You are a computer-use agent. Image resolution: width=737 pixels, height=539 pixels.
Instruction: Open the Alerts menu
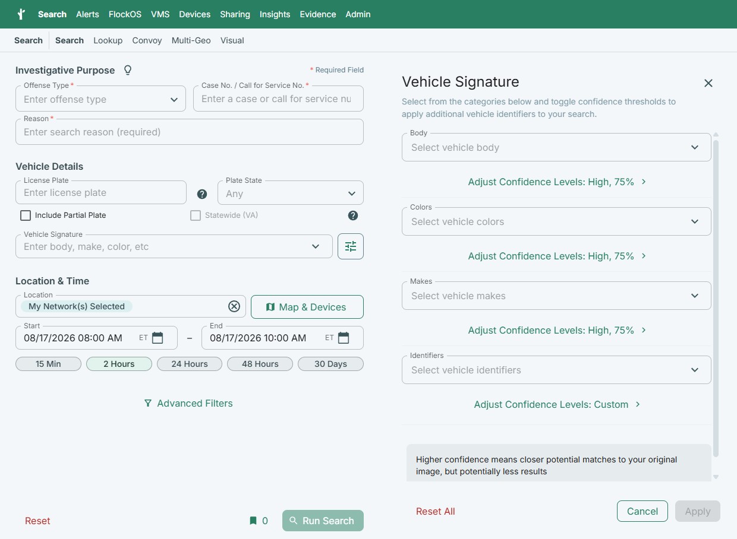click(x=87, y=14)
